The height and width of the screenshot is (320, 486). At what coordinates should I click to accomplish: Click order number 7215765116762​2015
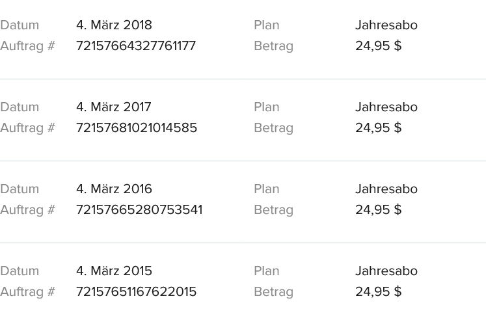pyautogui.click(x=137, y=292)
